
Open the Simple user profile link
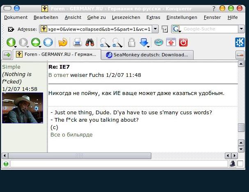click(11, 67)
